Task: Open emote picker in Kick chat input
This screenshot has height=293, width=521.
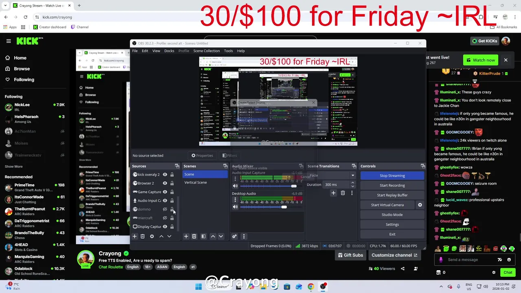Action: pyautogui.click(x=509, y=260)
